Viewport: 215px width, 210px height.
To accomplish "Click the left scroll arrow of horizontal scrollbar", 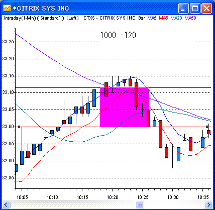I will point(7,204).
